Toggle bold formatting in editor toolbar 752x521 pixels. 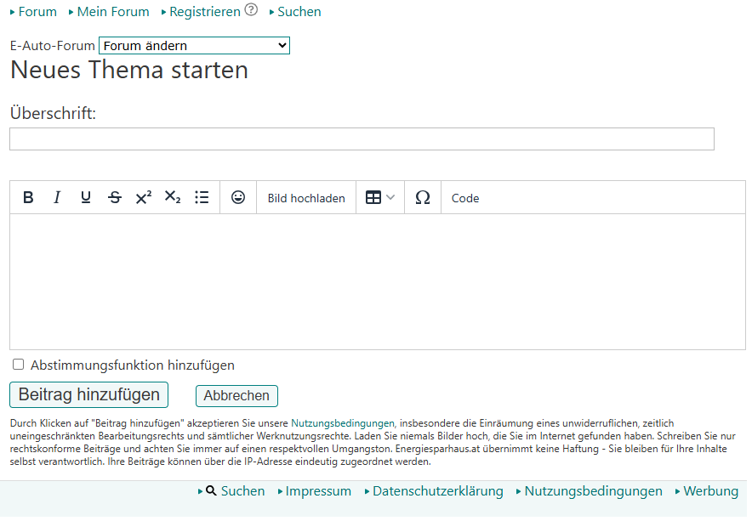pyautogui.click(x=28, y=197)
